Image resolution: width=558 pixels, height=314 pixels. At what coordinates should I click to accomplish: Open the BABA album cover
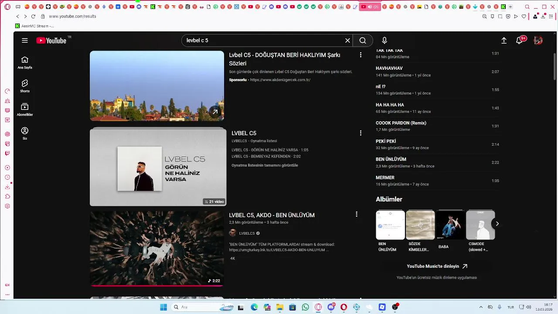click(x=450, y=225)
